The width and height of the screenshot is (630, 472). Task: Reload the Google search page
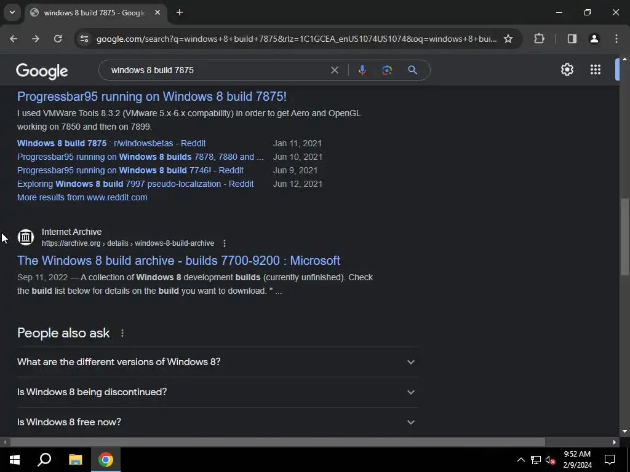[58, 39]
